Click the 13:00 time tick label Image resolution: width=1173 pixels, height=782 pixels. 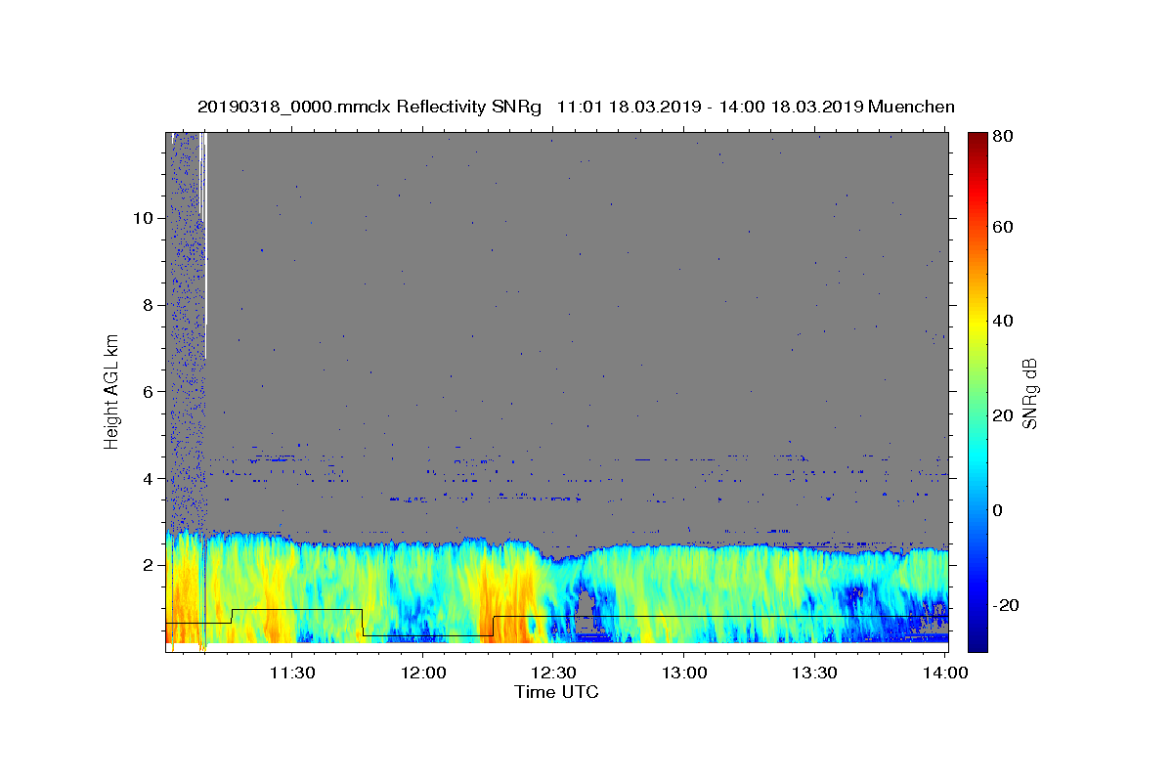pos(684,673)
